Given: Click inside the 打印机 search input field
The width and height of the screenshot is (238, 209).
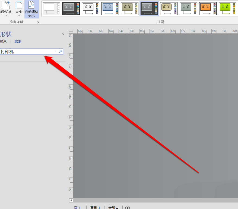Looking at the screenshot, I should pos(27,51).
